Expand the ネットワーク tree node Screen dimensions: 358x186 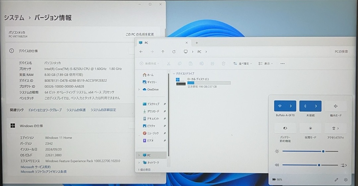(139, 162)
